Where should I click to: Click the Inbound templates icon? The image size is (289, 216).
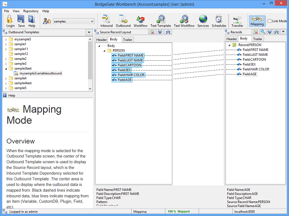(106, 21)
